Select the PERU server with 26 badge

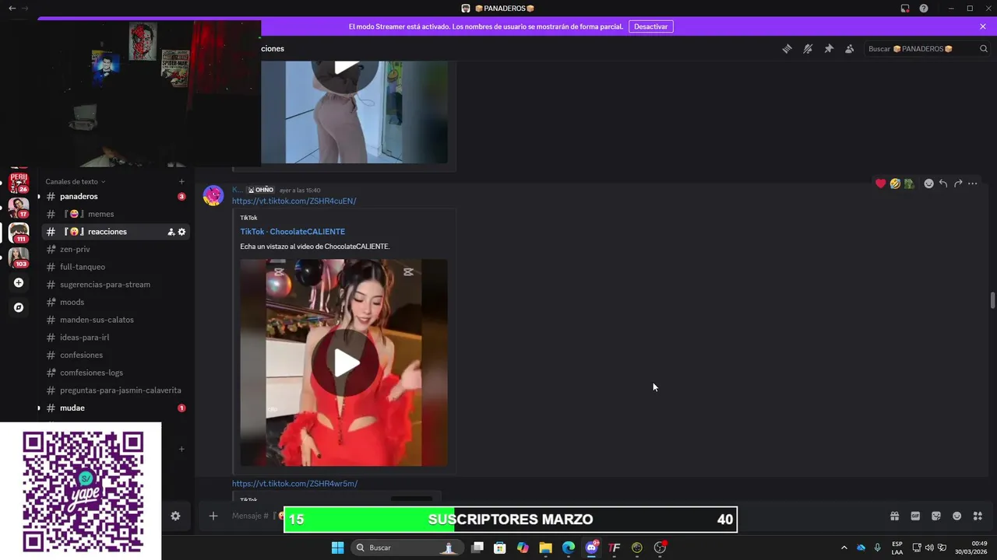[19, 184]
